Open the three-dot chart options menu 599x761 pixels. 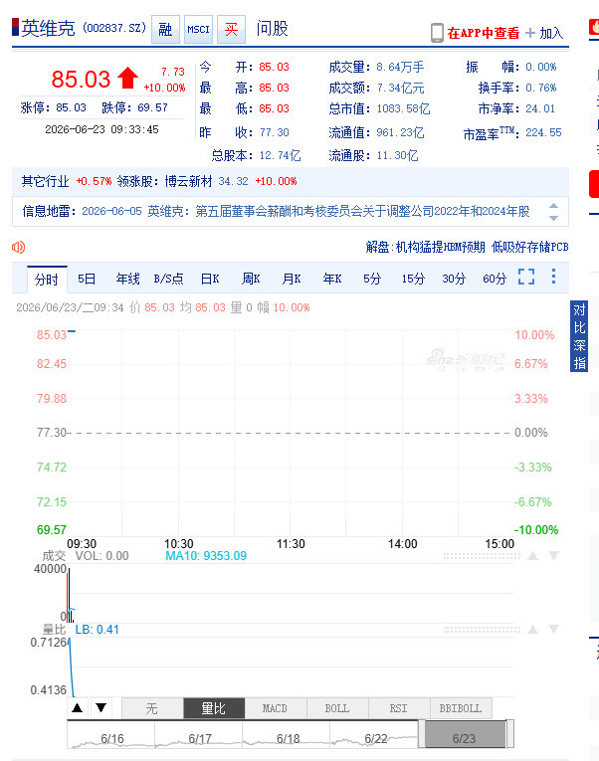(x=553, y=277)
